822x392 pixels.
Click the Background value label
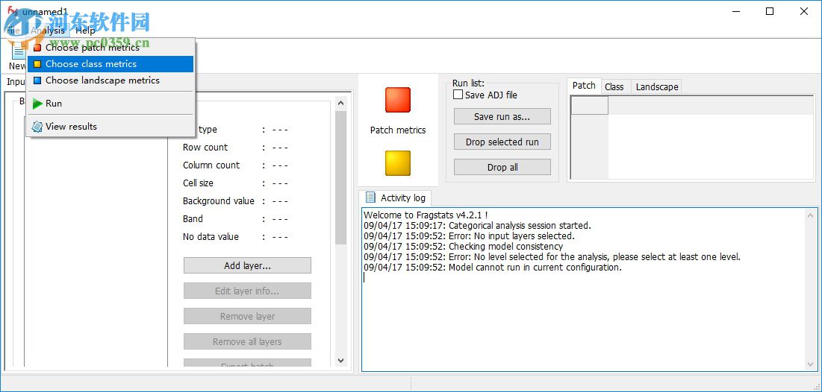[218, 201]
